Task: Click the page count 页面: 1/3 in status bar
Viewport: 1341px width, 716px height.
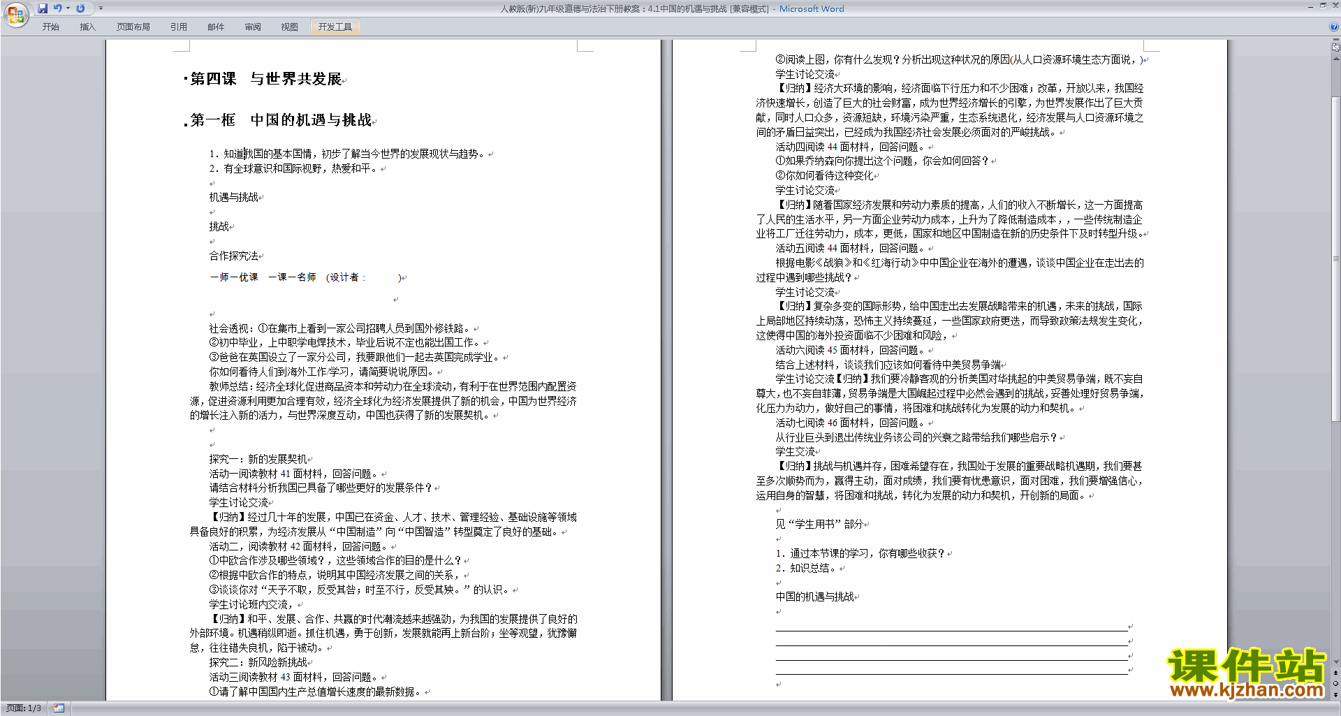Action: click(x=24, y=708)
